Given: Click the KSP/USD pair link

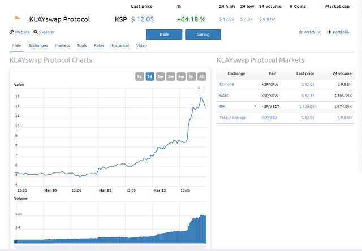Looking at the screenshot, I should click(x=269, y=118).
